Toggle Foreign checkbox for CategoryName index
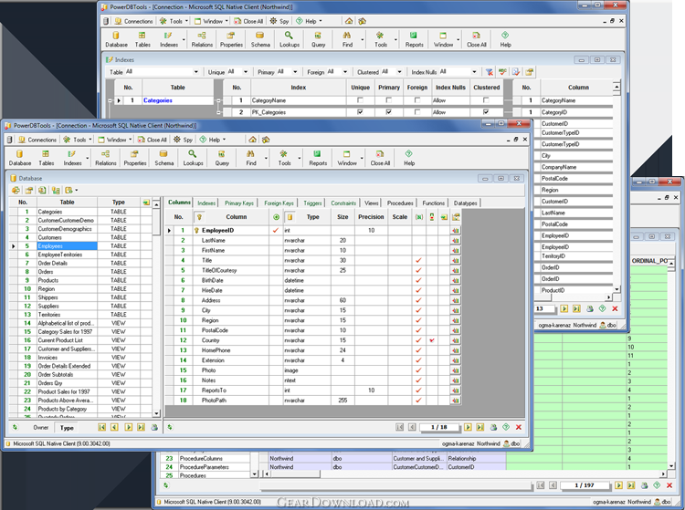Image resolution: width=685 pixels, height=510 pixels. coord(417,100)
